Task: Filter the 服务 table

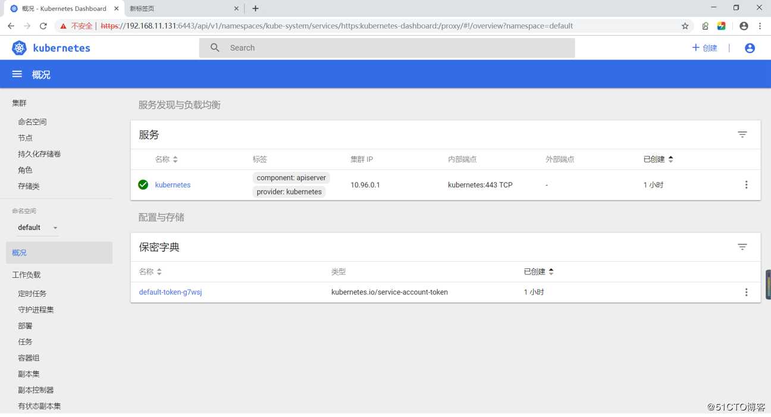Action: point(742,134)
